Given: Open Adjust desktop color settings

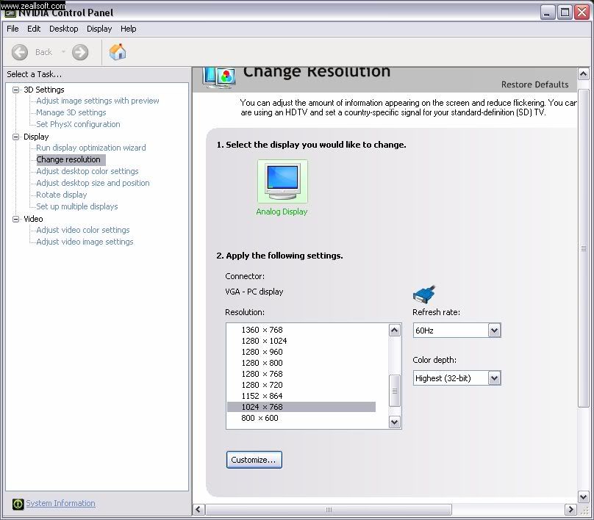Looking at the screenshot, I should click(87, 171).
